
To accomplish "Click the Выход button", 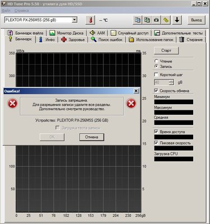I will (x=197, y=20).
